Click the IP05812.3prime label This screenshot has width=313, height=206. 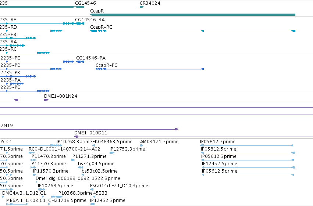(218, 142)
